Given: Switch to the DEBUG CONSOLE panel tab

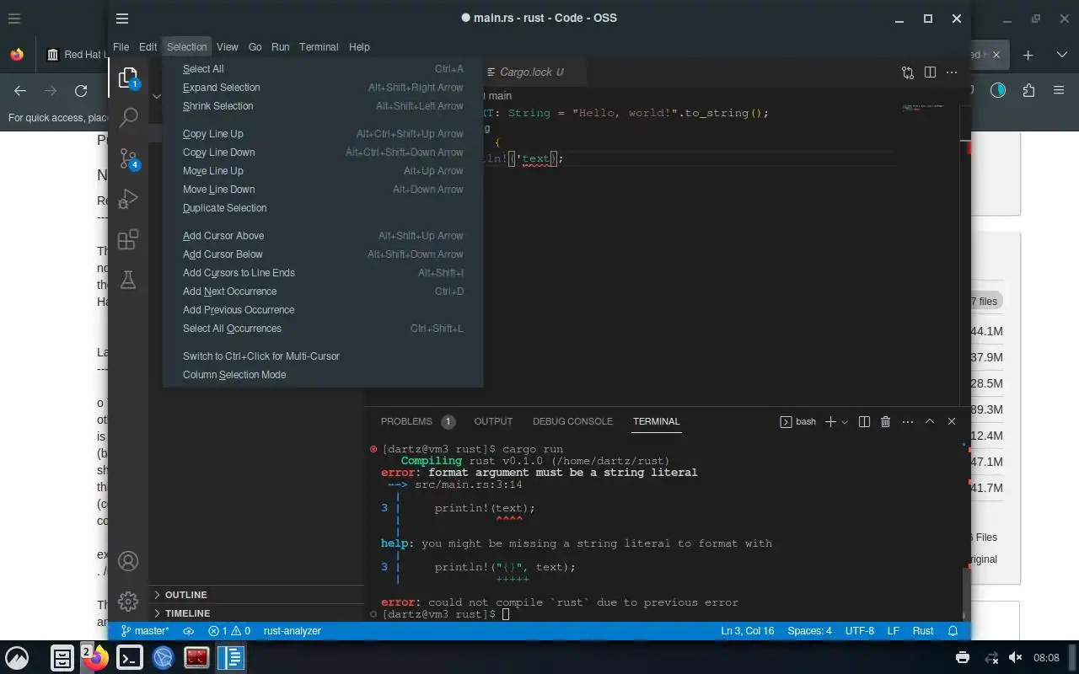Looking at the screenshot, I should pos(572,421).
